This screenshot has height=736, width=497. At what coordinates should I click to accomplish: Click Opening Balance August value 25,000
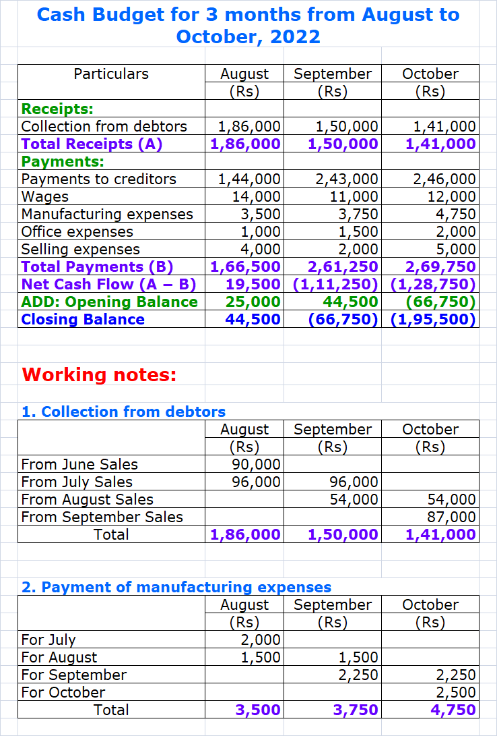(253, 302)
